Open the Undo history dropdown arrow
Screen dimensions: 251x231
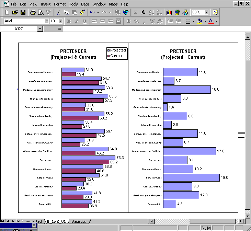tap(98, 12)
